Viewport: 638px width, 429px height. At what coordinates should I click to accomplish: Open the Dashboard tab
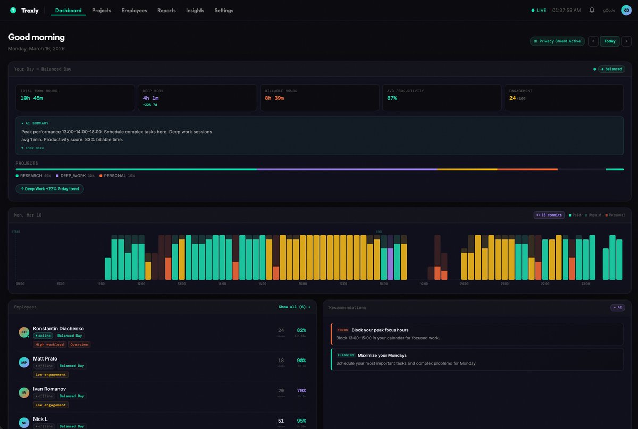69,10
